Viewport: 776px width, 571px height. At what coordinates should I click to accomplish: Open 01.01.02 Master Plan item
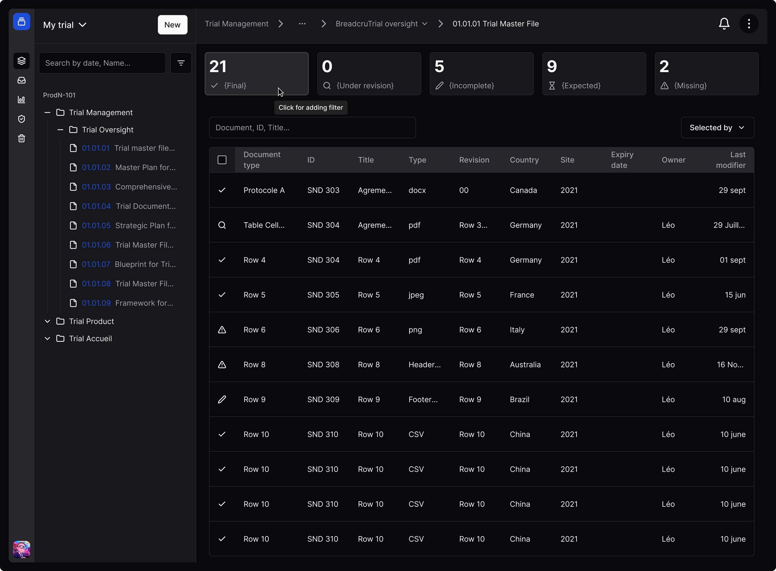pos(123,167)
